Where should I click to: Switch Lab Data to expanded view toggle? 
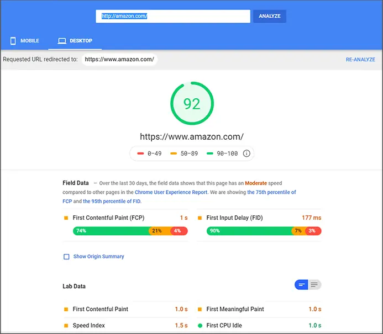tap(314, 285)
